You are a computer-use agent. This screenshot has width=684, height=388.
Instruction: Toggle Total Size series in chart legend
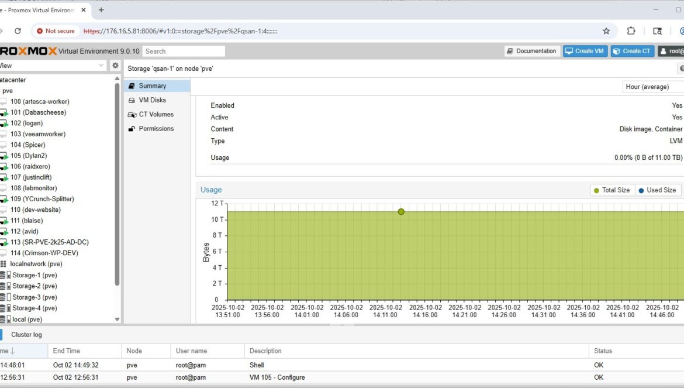point(612,190)
